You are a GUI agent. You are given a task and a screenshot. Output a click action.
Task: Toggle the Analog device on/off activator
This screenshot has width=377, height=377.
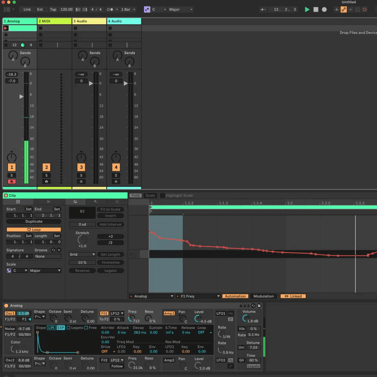(x=6, y=306)
